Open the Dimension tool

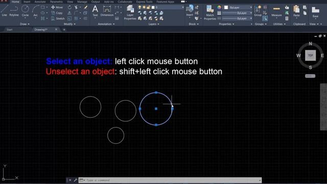coord(107,11)
